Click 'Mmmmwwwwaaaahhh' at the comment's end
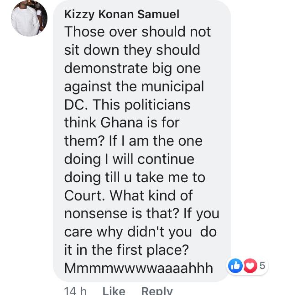Viewport: 292px width, 295px height. pos(139,268)
